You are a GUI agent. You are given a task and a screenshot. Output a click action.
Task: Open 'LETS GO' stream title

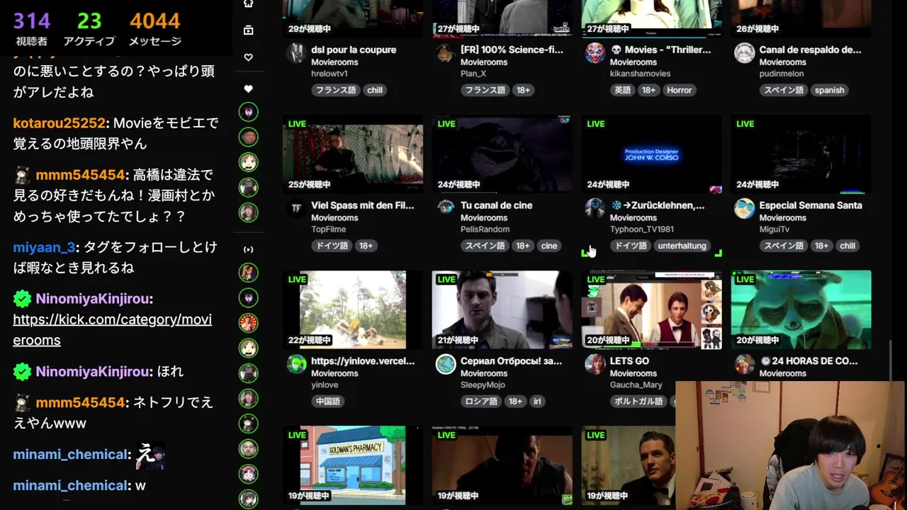[629, 361]
